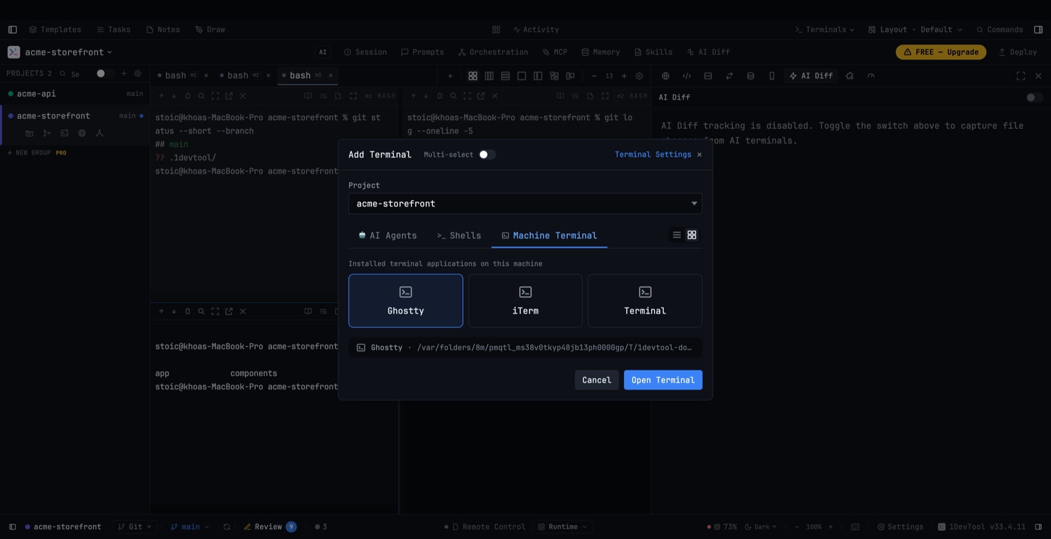Screen dimensions: 1051x539
Task: Expand the Layout - Default dropdown
Action: (915, 29)
